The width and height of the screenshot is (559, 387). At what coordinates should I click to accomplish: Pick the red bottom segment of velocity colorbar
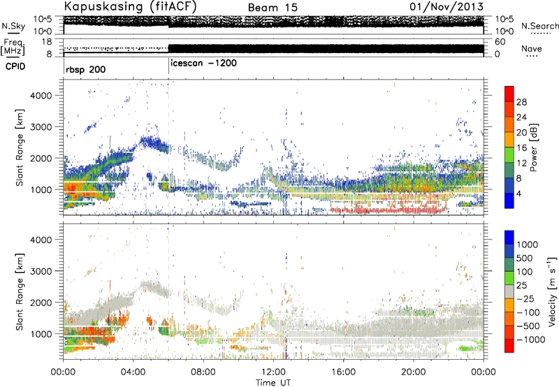509,346
